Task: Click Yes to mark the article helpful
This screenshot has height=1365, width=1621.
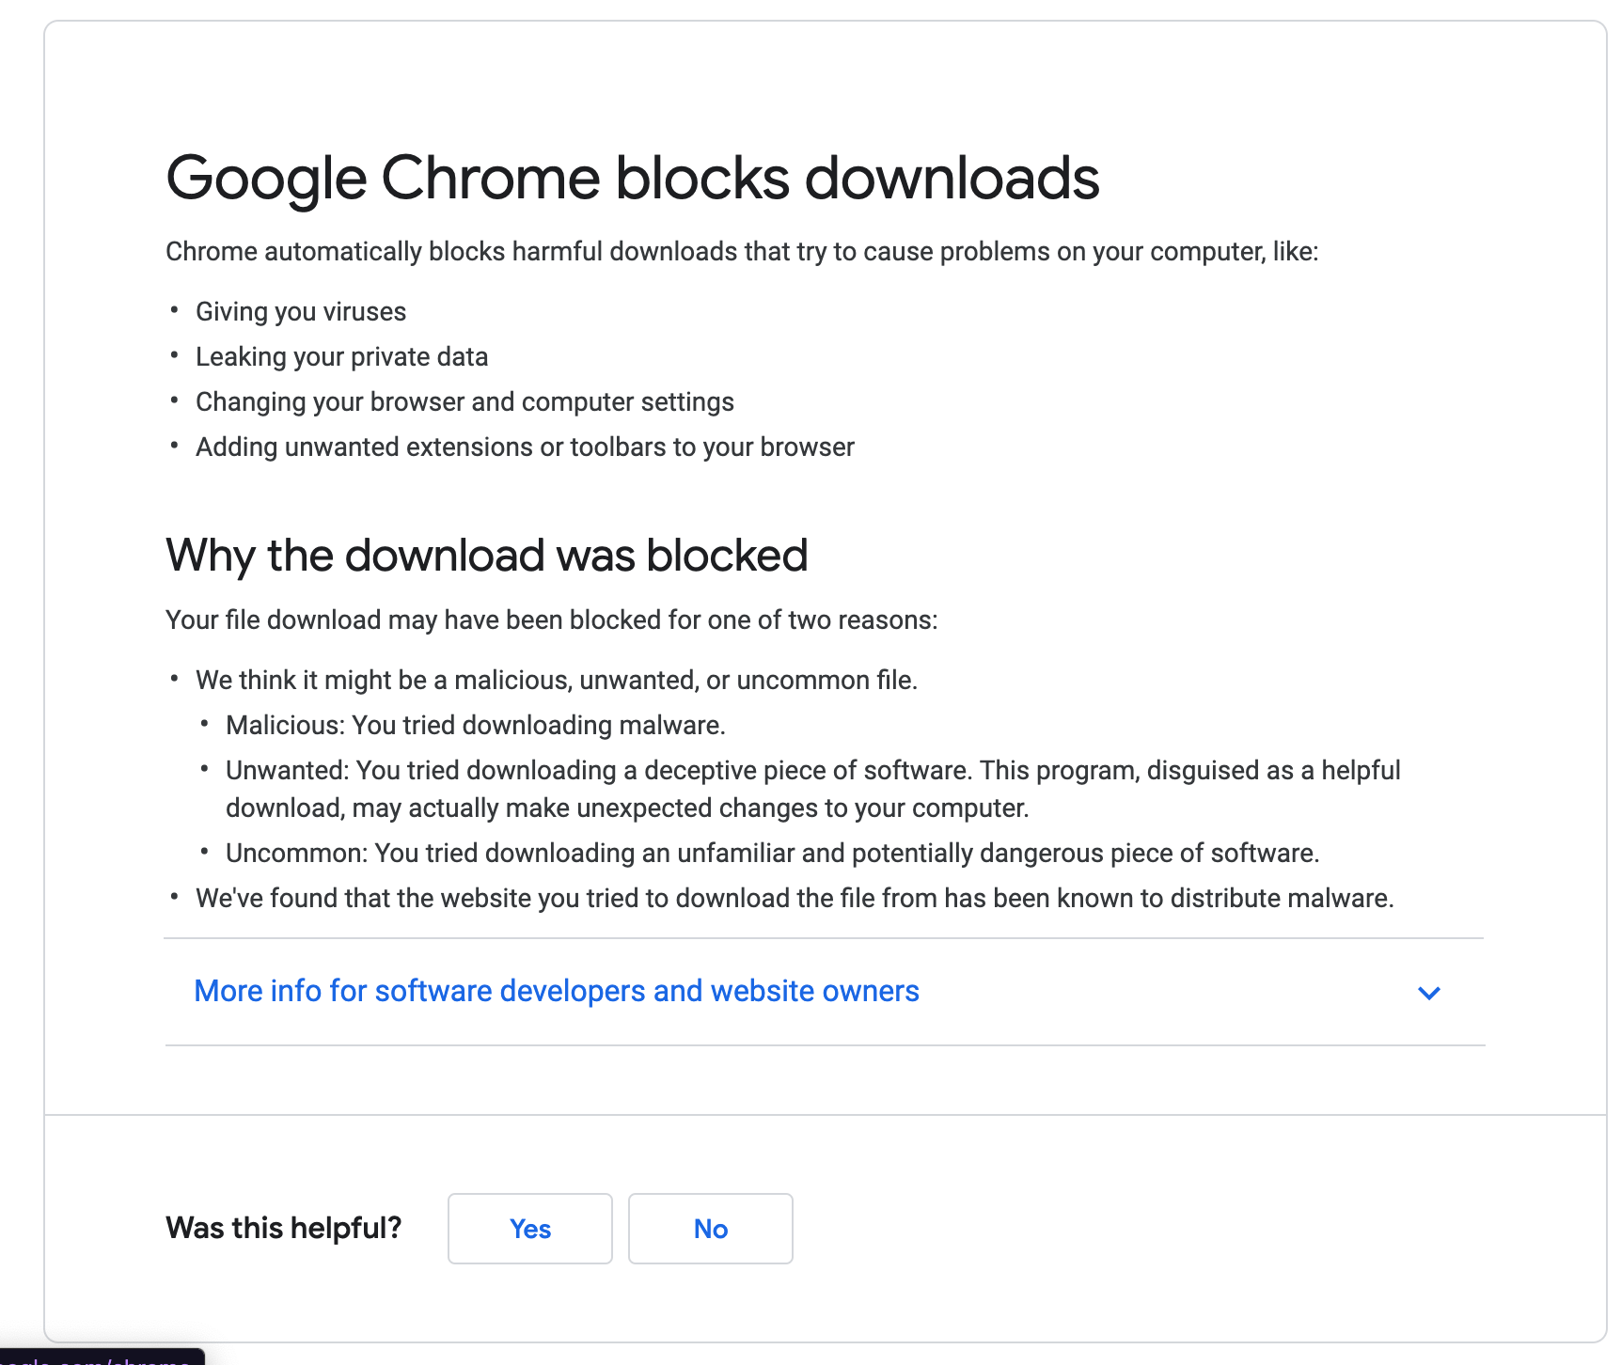Action: click(529, 1228)
